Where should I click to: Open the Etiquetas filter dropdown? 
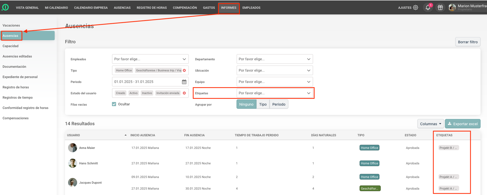(274, 93)
